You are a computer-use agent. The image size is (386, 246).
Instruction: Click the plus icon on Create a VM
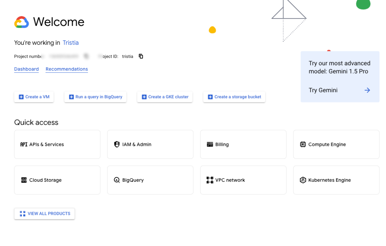[x=21, y=97]
